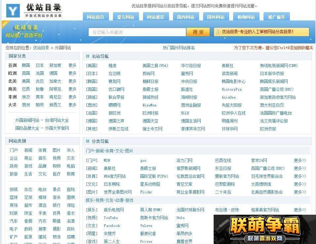The width and height of the screenshot is (316, 244).
Task: Open 美国之音(VOA) link
Action: (x=155, y=66)
